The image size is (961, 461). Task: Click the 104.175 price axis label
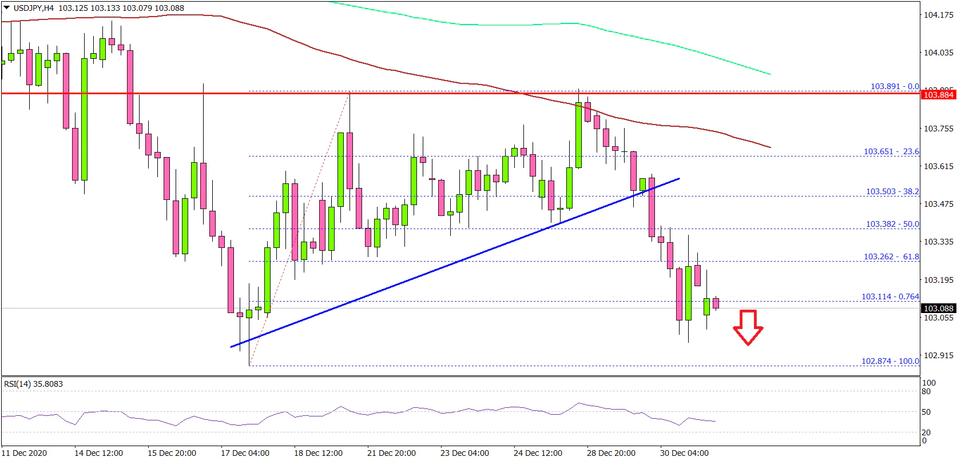pyautogui.click(x=939, y=15)
